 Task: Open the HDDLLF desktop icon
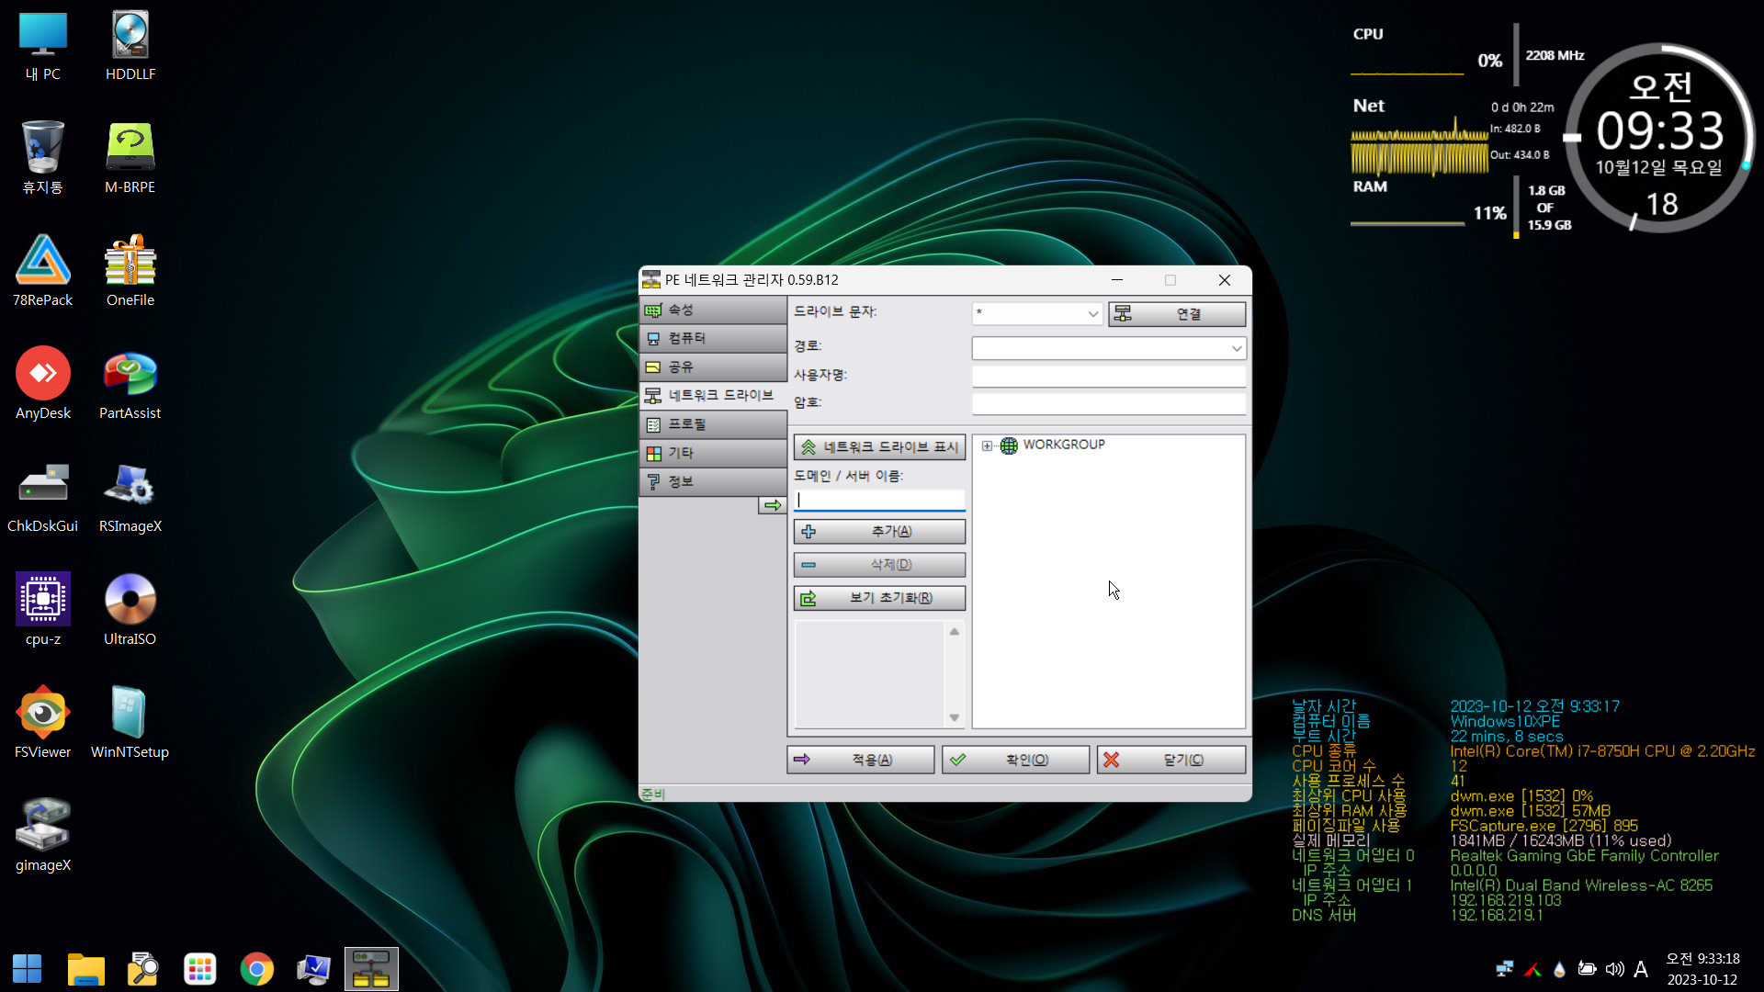tap(130, 46)
